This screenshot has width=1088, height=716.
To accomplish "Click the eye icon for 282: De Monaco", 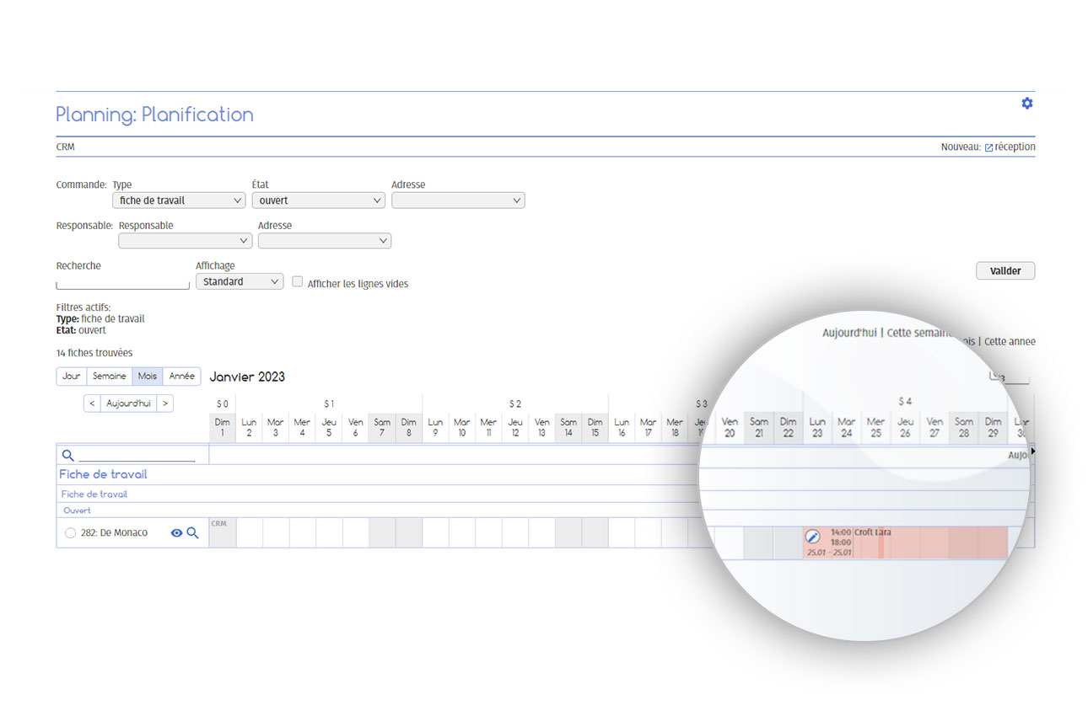I will pyautogui.click(x=176, y=533).
